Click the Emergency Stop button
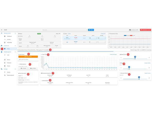Screen dimensions: 152x114 [x=146, y=30]
